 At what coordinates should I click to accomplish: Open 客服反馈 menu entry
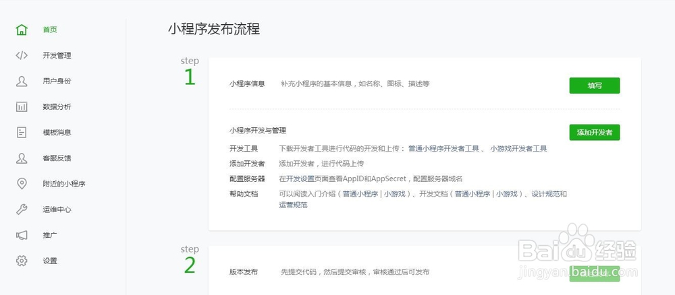tap(57, 158)
